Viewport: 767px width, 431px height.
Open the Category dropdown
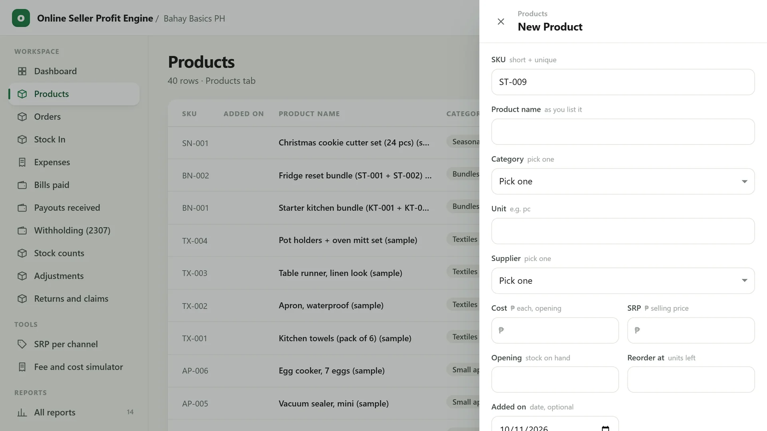point(623,181)
